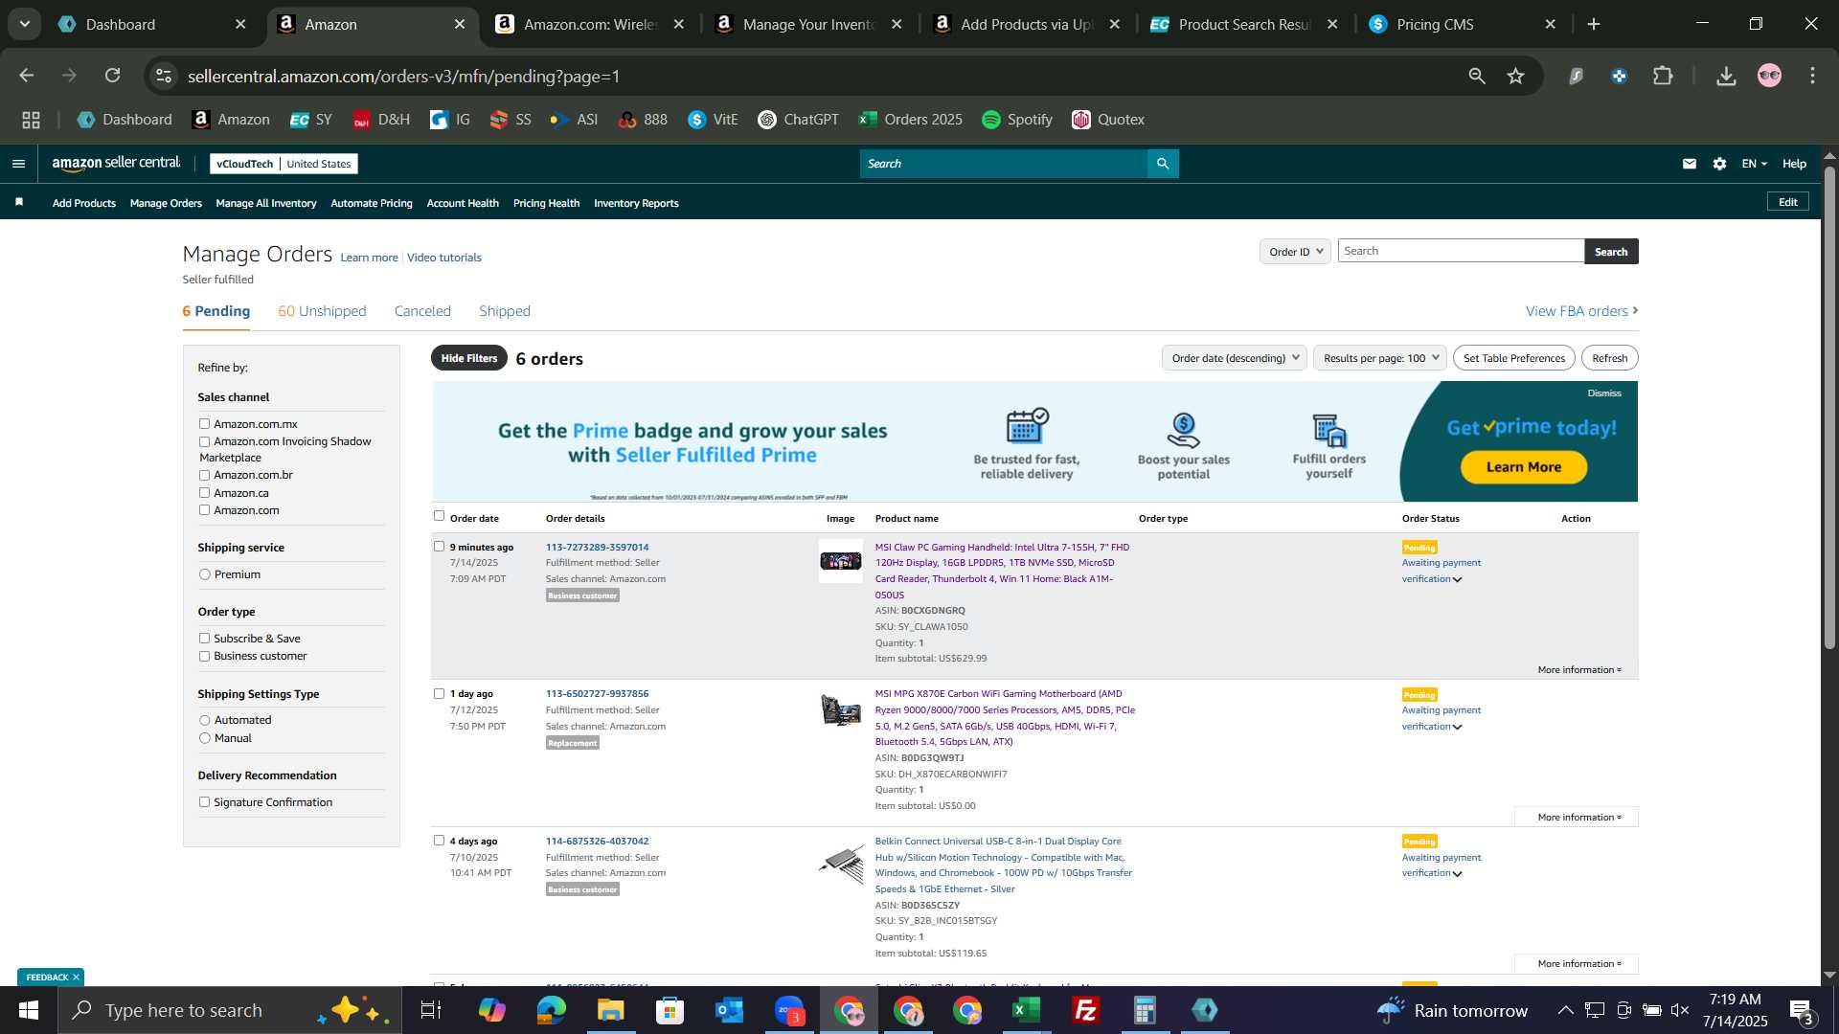This screenshot has height=1034, width=1839.
Task: Open the View FBA orders link
Action: click(1582, 311)
